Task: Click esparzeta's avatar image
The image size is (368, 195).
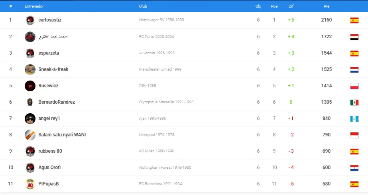Action: [x=30, y=53]
